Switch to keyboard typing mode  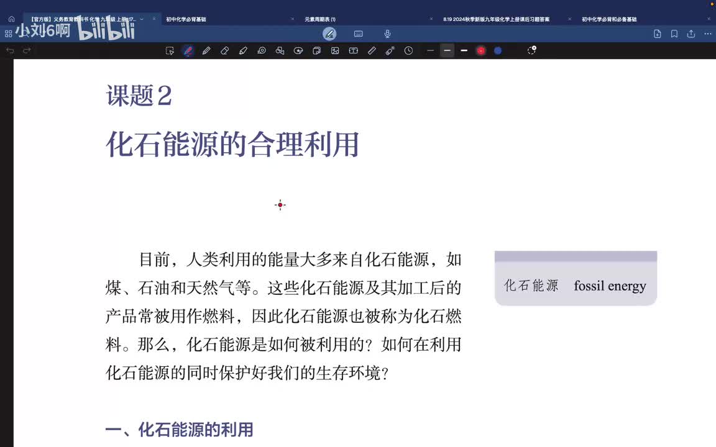(x=359, y=34)
